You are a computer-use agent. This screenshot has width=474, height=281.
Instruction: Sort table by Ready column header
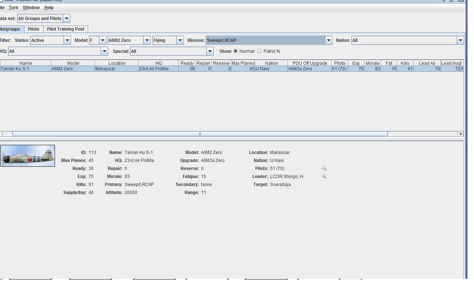coord(187,63)
